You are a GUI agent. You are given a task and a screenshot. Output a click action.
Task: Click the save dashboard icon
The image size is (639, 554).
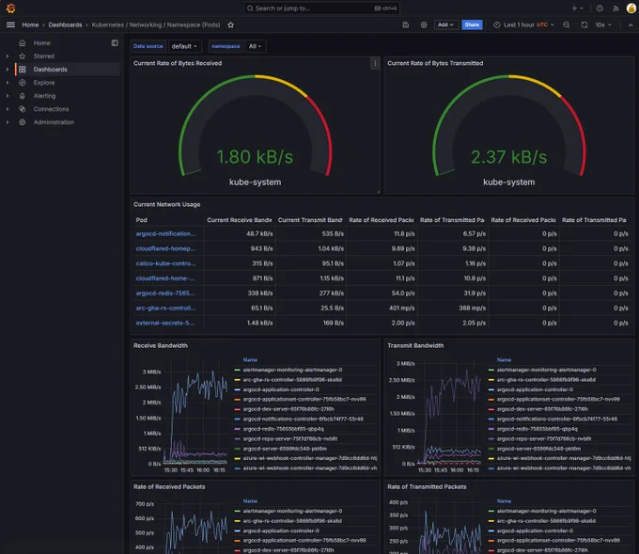(x=406, y=24)
